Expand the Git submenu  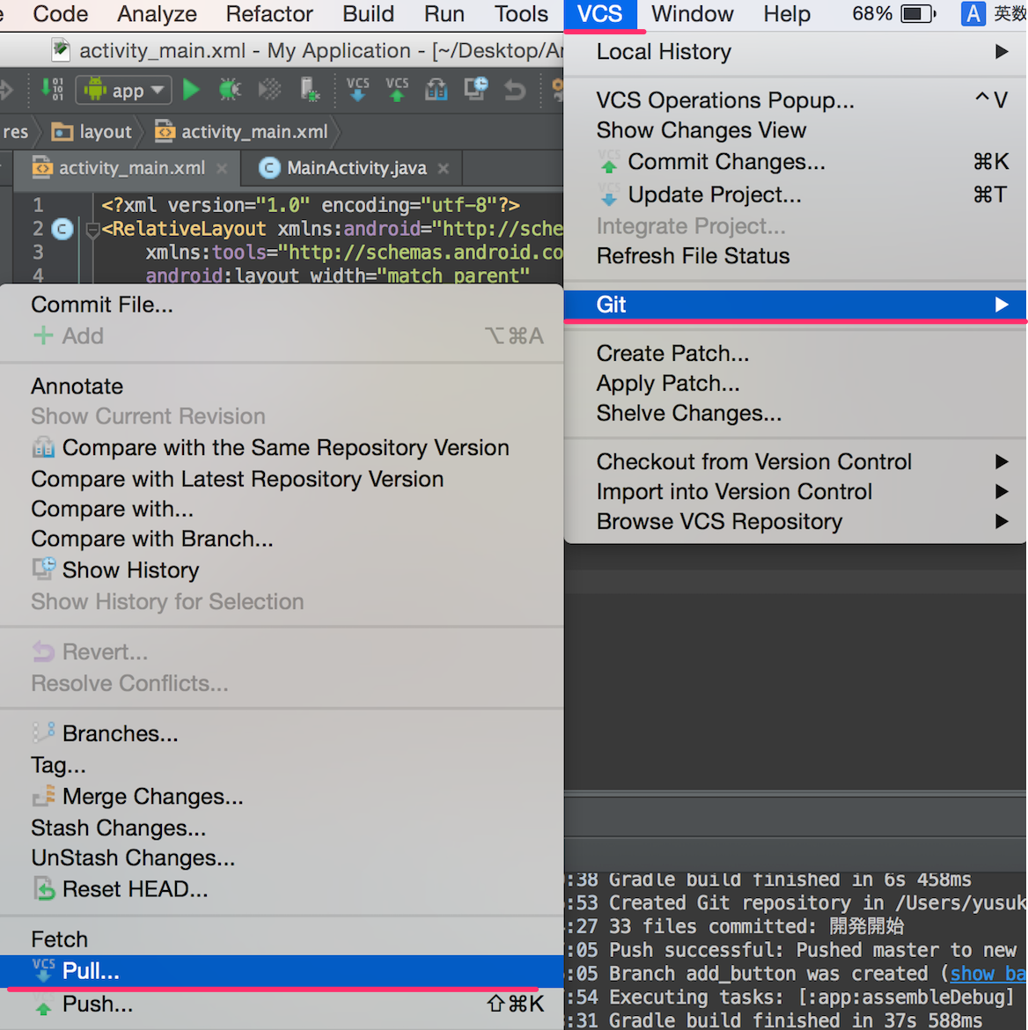[x=795, y=305]
